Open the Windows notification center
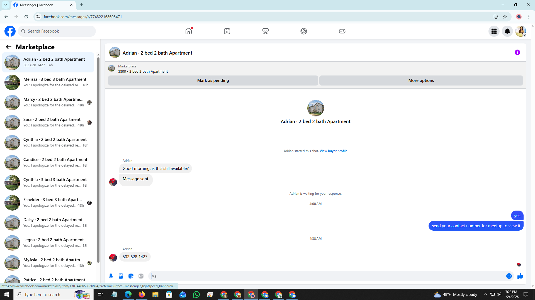The height and width of the screenshot is (300, 535). [x=526, y=294]
